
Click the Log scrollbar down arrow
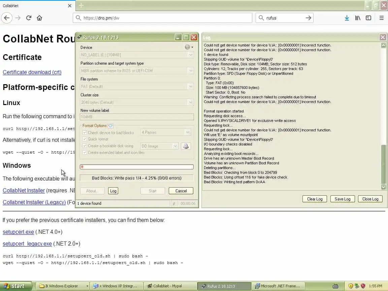click(x=383, y=187)
